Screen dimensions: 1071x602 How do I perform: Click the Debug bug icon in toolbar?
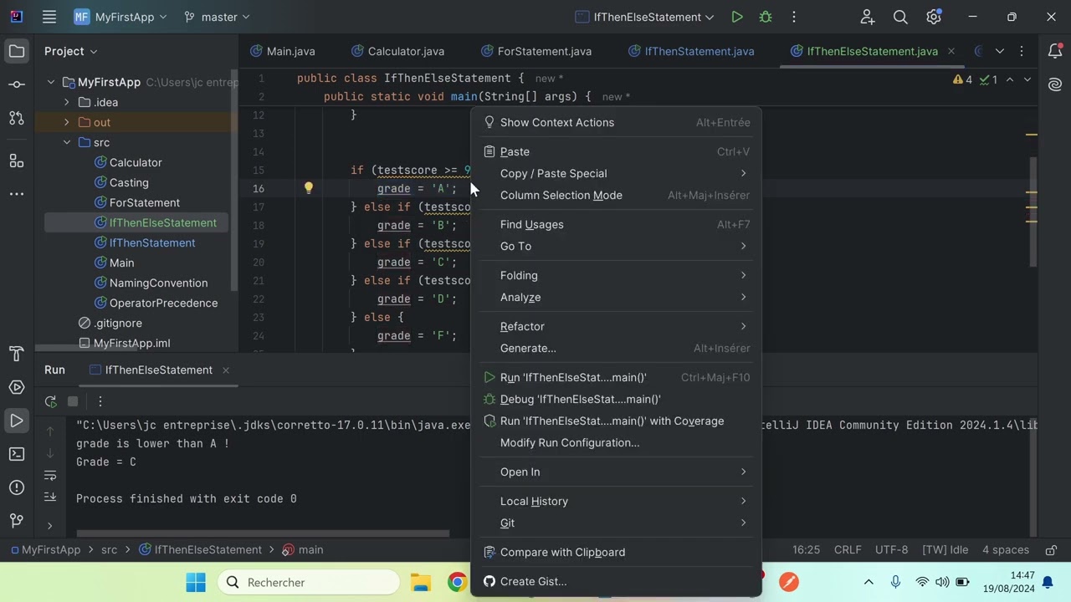click(x=765, y=17)
